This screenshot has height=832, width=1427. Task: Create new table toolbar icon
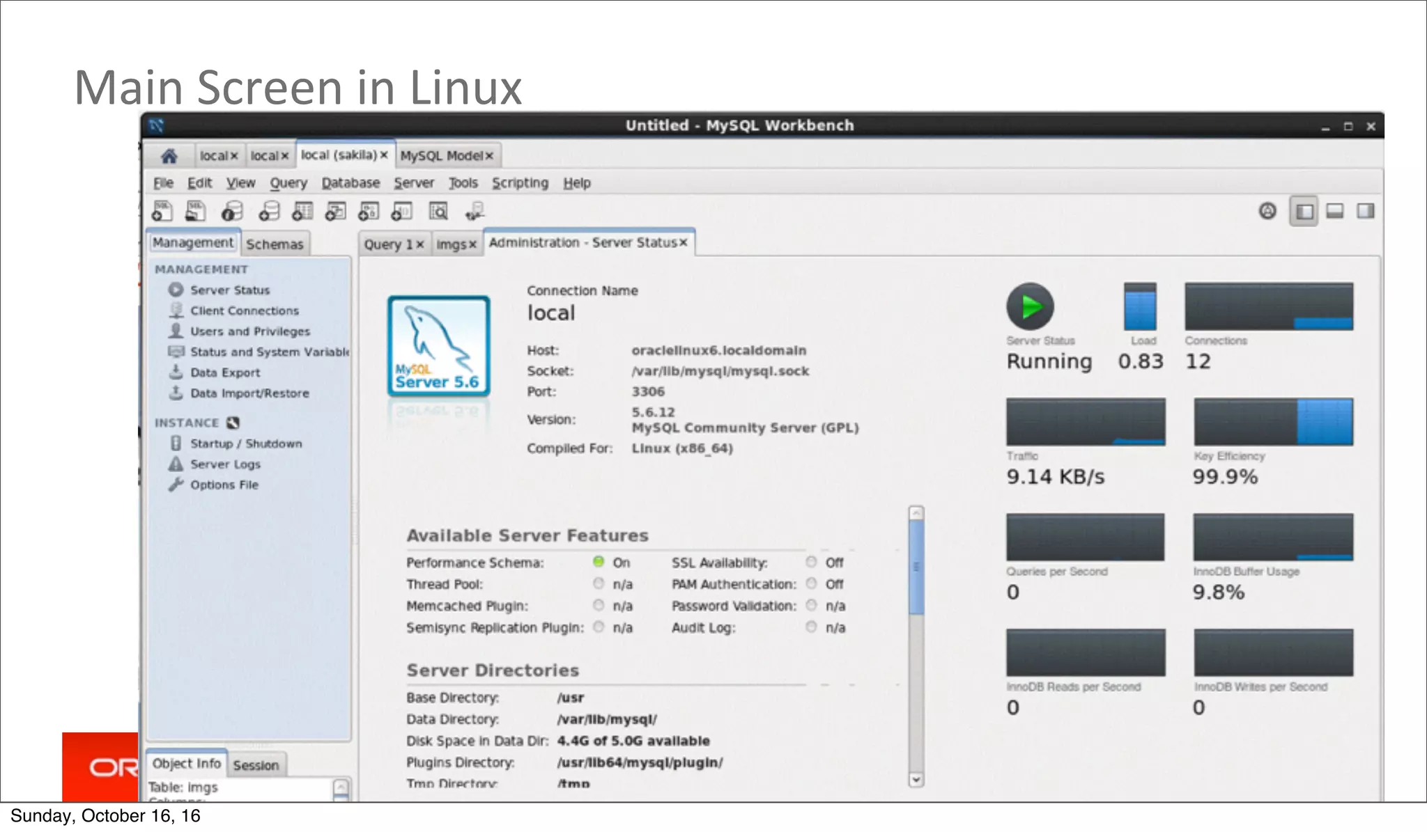302,210
